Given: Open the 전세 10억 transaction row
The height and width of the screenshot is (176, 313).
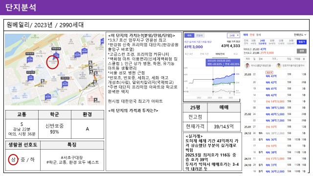Looking at the screenshot, I should point(275,146).
